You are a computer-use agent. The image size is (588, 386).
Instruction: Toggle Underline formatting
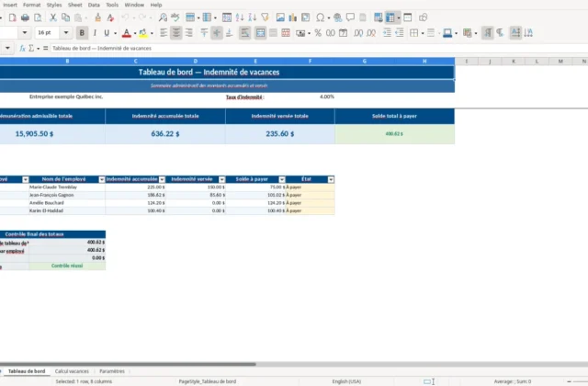(x=107, y=33)
